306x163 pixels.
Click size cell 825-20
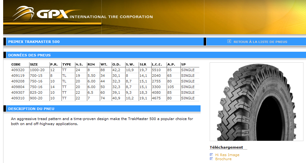point(36,92)
